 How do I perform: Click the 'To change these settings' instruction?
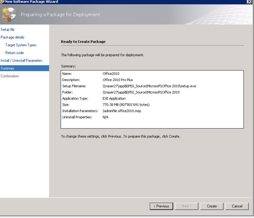tap(121, 137)
